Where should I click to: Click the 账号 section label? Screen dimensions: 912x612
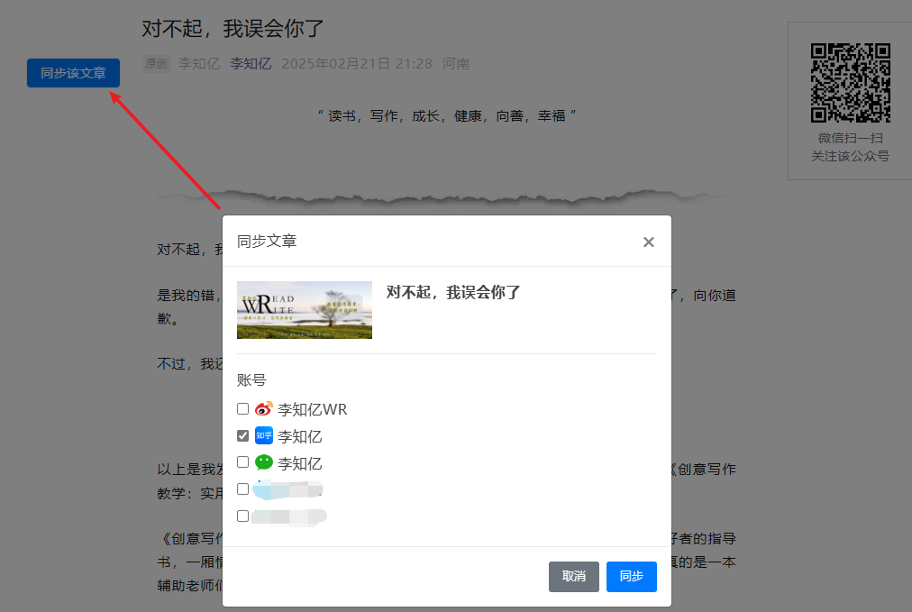(251, 379)
